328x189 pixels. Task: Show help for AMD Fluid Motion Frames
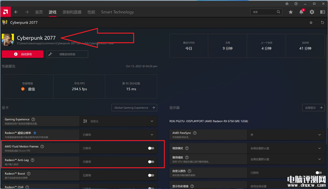pos(42,147)
